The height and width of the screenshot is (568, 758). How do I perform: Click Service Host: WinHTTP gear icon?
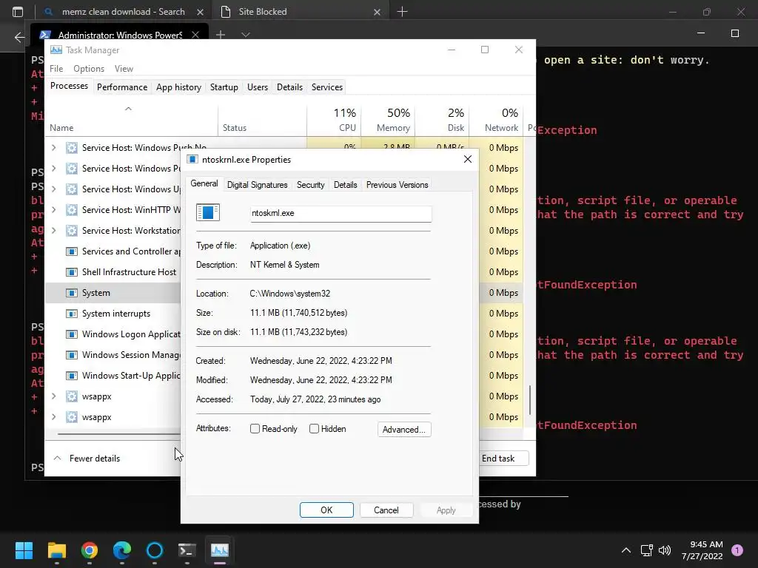tap(72, 209)
